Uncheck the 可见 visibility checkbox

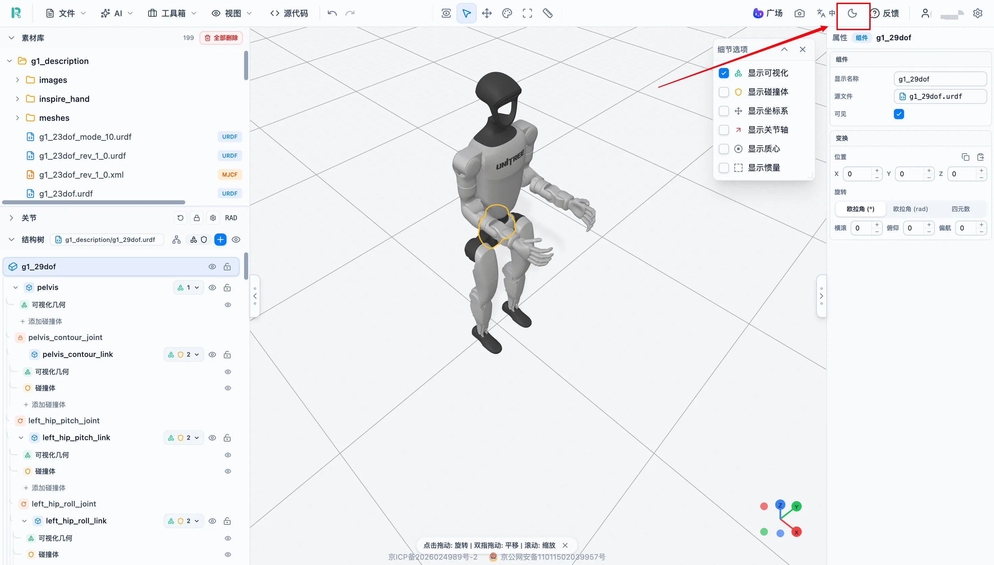[x=899, y=114]
